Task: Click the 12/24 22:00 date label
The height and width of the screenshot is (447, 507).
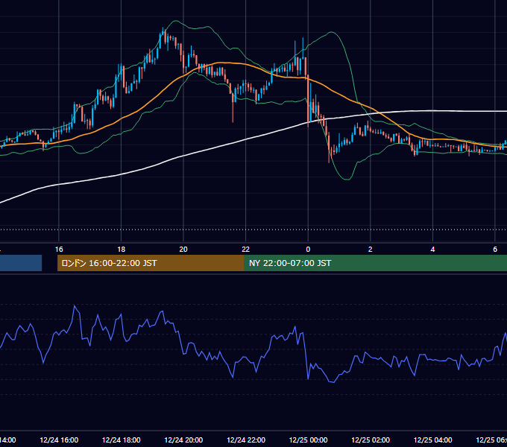Action: 246,440
